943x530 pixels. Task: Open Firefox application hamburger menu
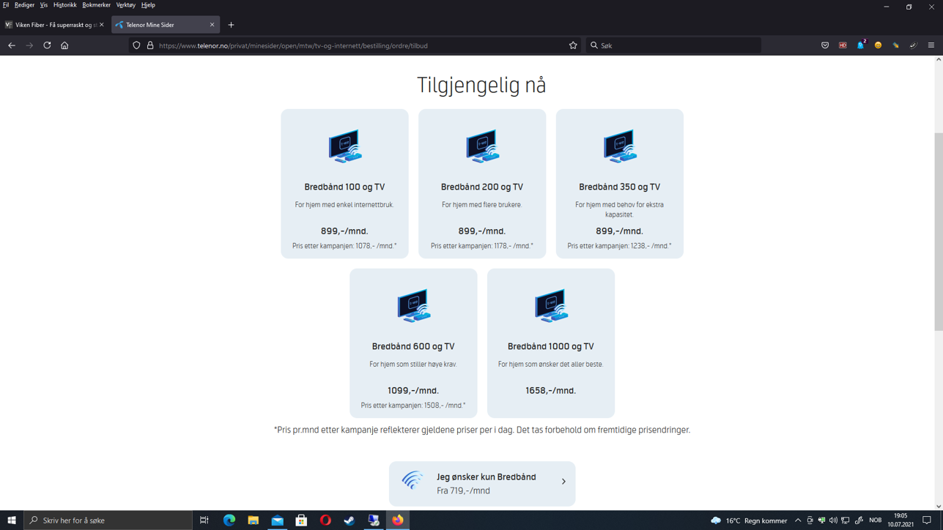[x=931, y=45]
